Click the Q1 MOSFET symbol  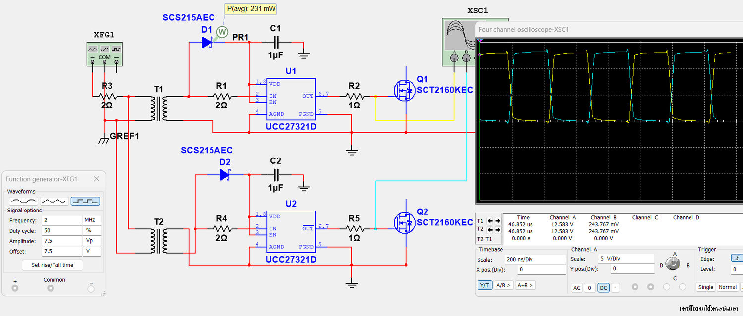405,90
